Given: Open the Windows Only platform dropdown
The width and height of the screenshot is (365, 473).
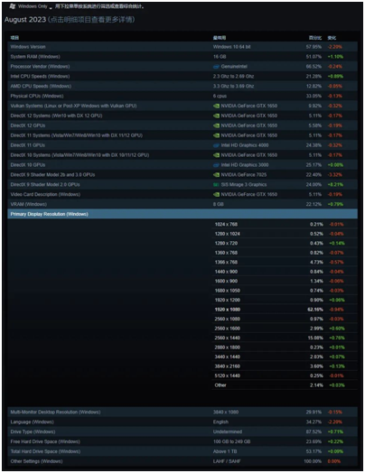Looking at the screenshot, I should (34, 6).
